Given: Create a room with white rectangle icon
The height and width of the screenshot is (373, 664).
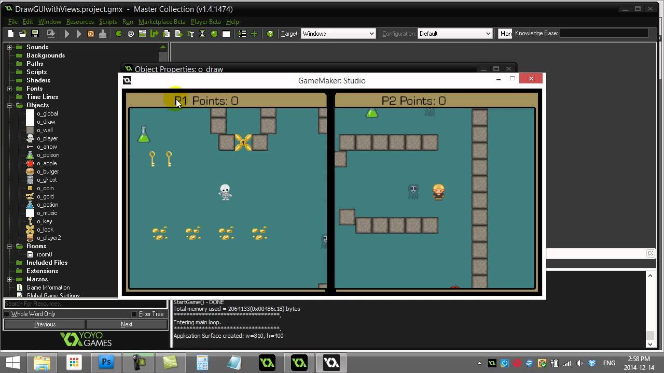Looking at the screenshot, I should click(226, 34).
